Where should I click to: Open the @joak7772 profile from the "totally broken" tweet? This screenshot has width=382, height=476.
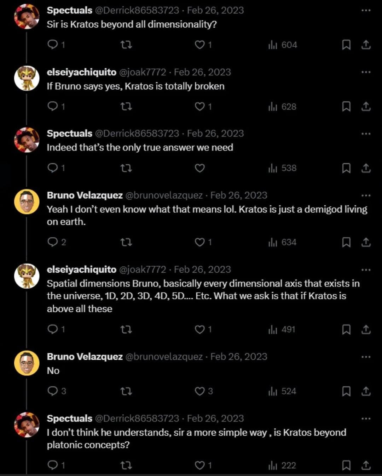pos(143,72)
